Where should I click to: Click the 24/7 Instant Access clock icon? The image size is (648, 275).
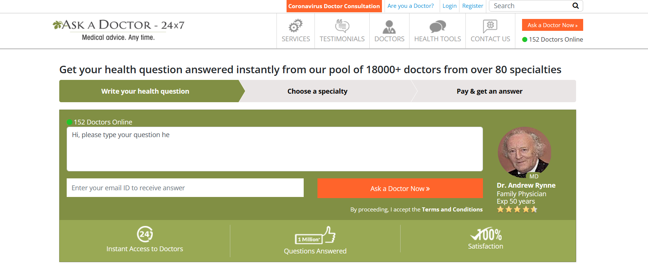pyautogui.click(x=145, y=235)
